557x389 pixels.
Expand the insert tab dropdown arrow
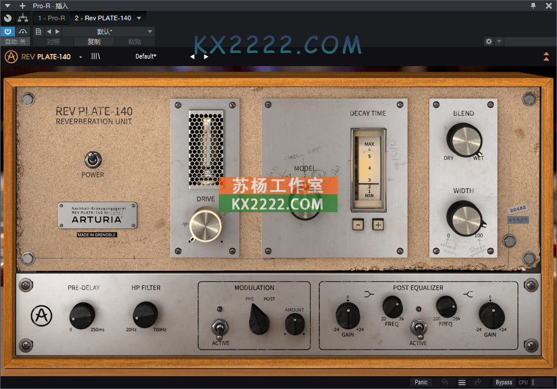point(139,18)
